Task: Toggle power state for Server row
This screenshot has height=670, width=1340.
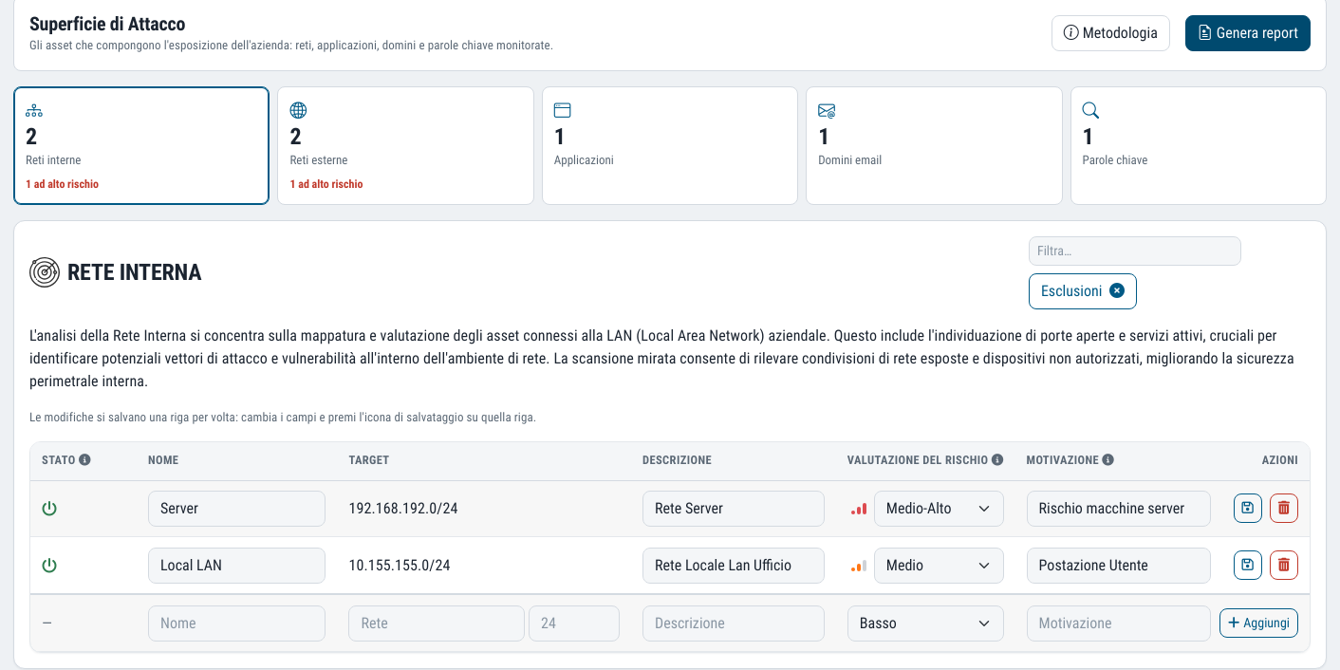Action: point(49,509)
